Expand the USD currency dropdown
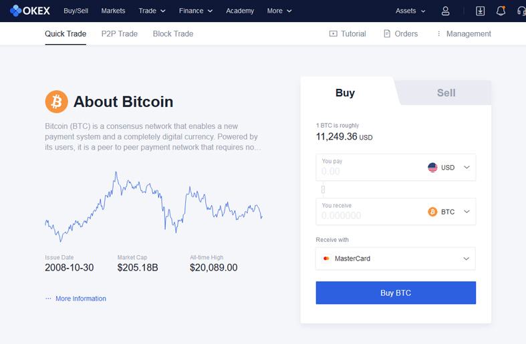 tap(449, 167)
